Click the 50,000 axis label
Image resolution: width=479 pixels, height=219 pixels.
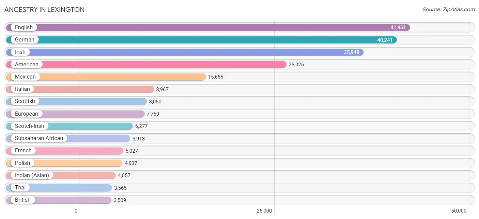coord(459,211)
